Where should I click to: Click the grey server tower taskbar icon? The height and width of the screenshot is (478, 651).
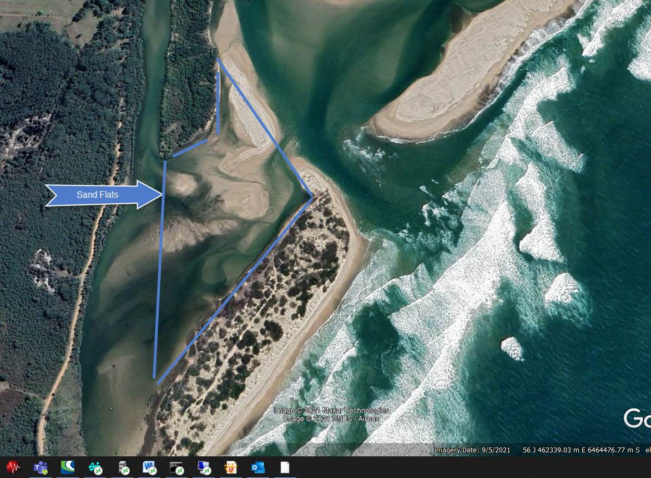[x=123, y=467]
